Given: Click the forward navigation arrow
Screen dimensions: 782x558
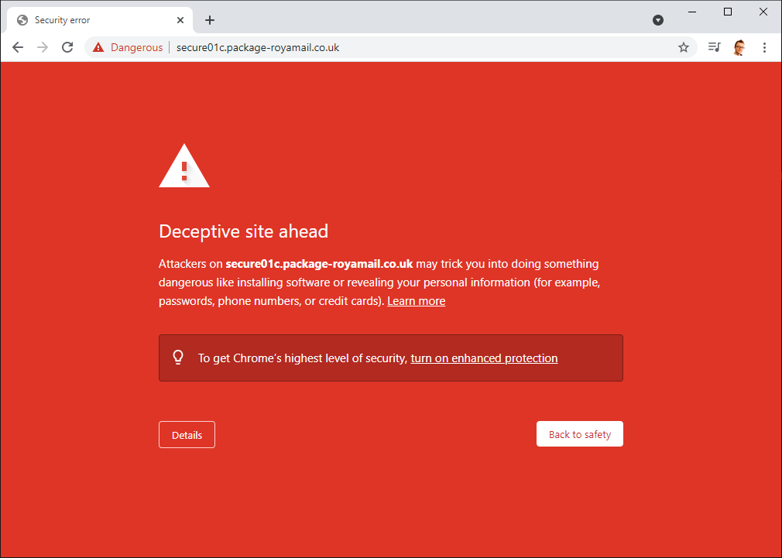Looking at the screenshot, I should click(43, 47).
